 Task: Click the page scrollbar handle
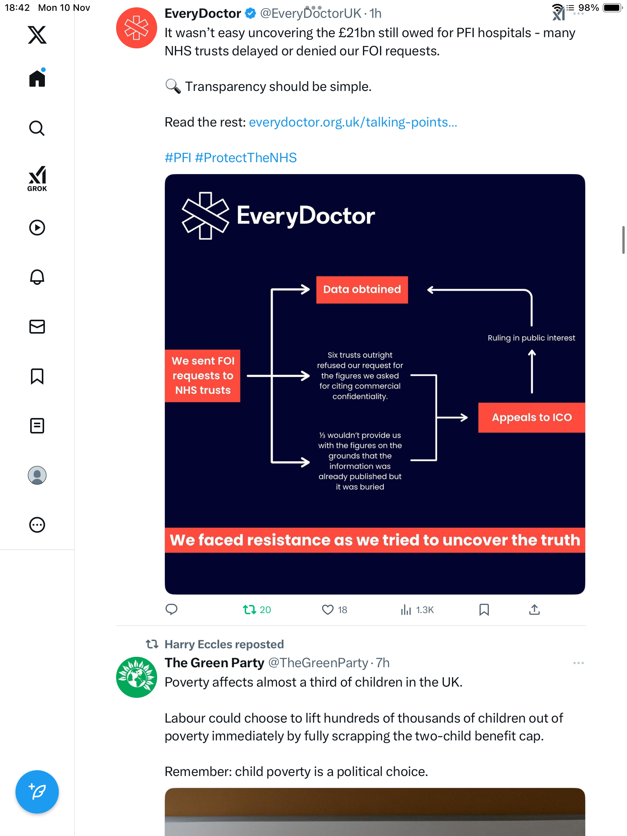(623, 240)
